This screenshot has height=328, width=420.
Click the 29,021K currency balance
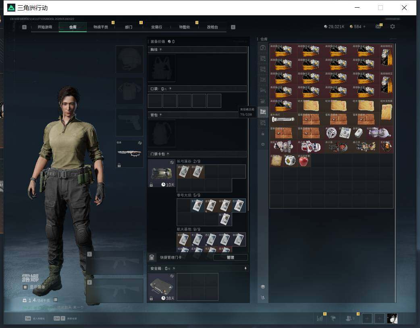[334, 27]
